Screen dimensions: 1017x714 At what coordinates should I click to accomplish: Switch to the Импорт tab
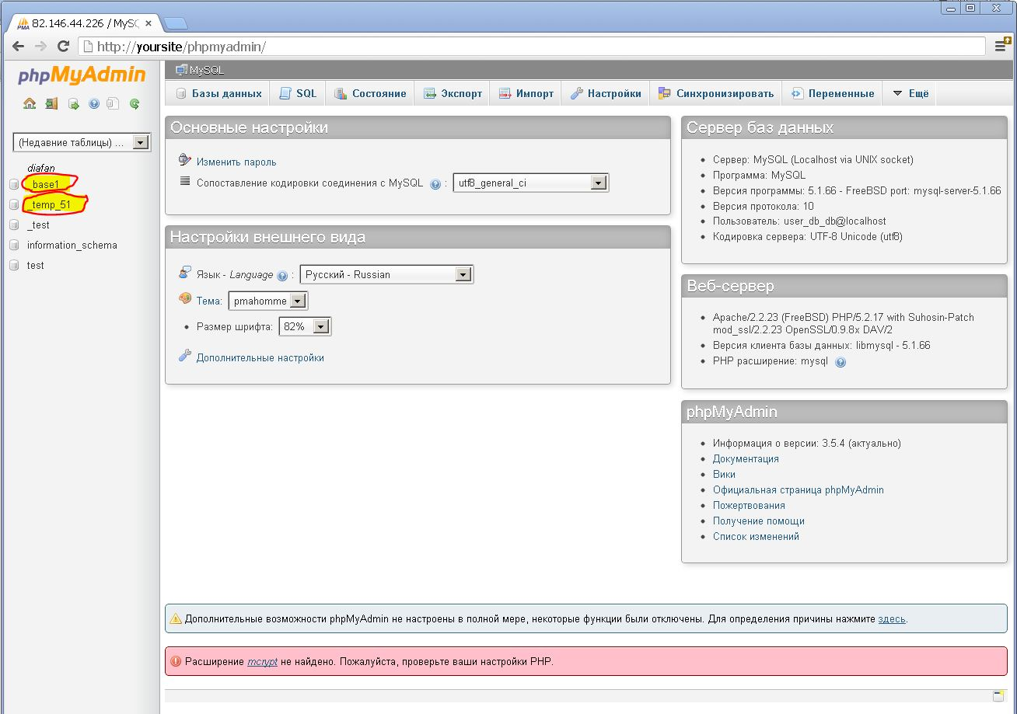coord(526,93)
